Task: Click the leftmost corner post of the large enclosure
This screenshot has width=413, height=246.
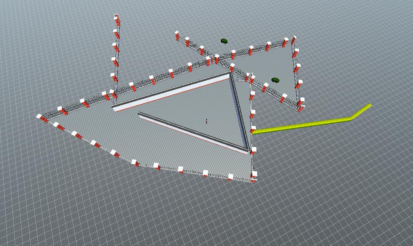Action: [39, 117]
